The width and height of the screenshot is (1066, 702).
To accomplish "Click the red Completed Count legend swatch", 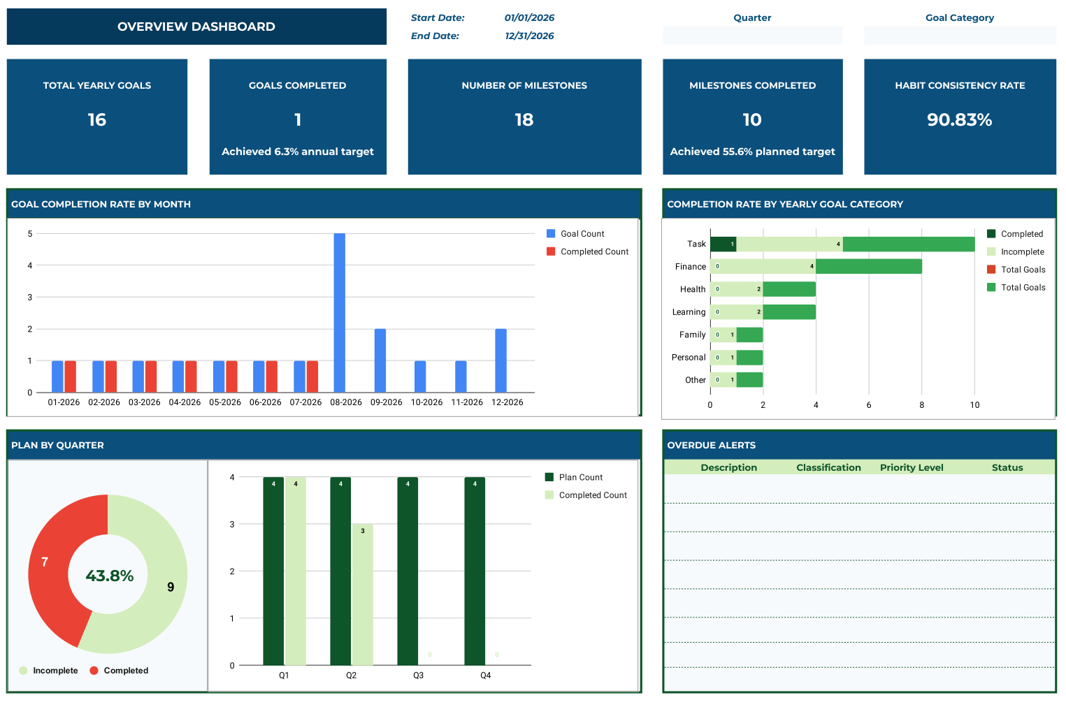I will click(551, 251).
